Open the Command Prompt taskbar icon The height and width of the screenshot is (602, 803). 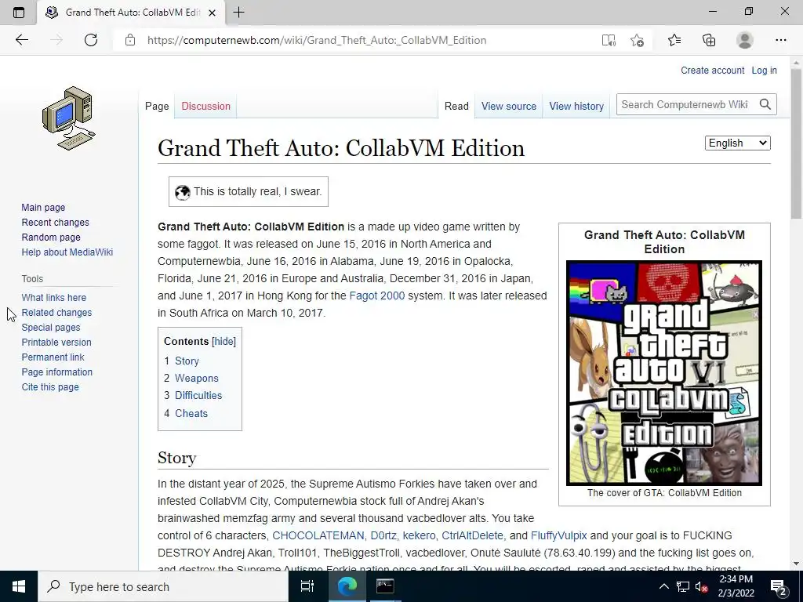384,586
